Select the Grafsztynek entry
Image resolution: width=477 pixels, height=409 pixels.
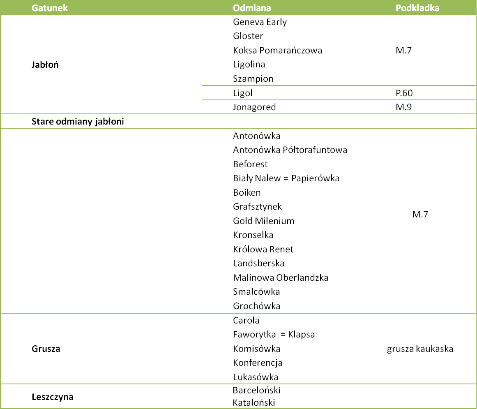coord(257,207)
